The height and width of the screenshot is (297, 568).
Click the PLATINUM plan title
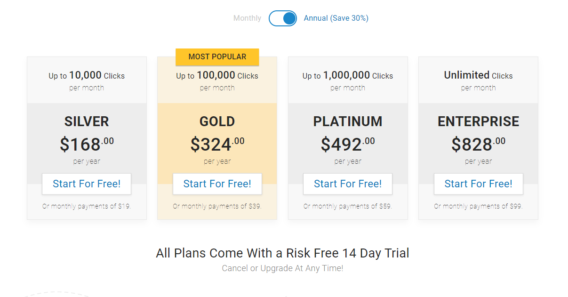348,121
